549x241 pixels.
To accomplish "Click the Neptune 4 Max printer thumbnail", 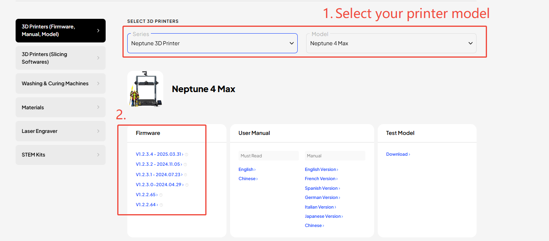I will pyautogui.click(x=145, y=89).
